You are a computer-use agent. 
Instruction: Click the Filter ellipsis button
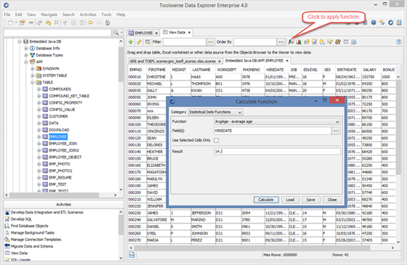(211, 42)
